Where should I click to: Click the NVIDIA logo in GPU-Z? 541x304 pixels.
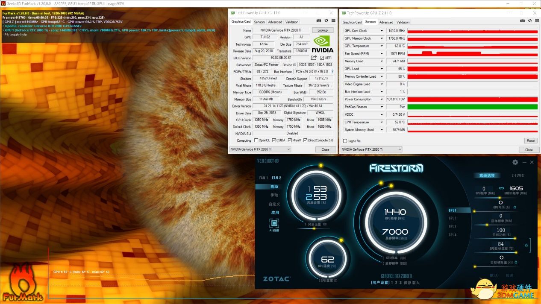tap(322, 44)
